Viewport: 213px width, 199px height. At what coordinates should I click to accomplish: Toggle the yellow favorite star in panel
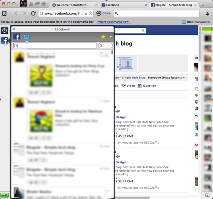(103, 37)
